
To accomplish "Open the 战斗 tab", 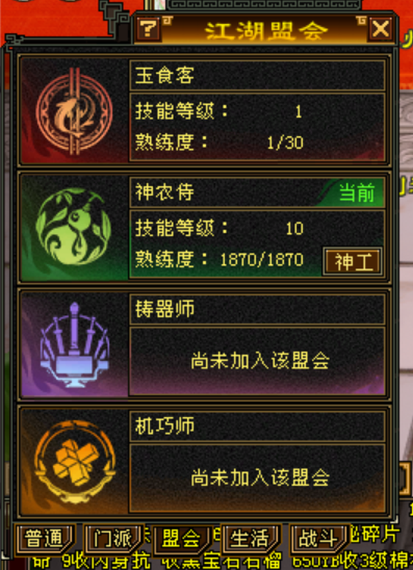I will coord(318,539).
